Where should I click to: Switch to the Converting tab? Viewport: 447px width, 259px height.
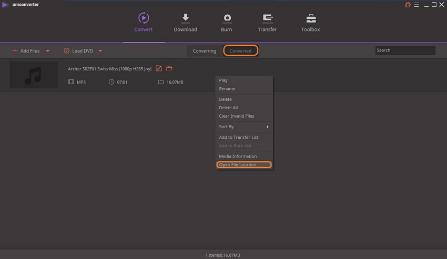(205, 51)
